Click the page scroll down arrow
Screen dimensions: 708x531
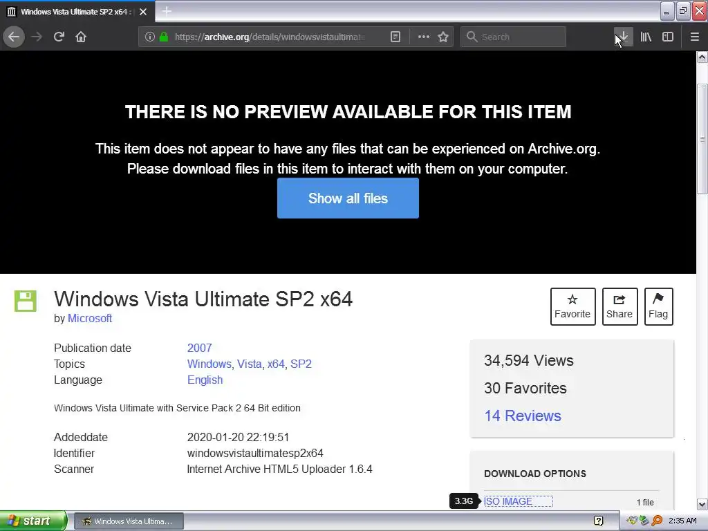tap(702, 504)
